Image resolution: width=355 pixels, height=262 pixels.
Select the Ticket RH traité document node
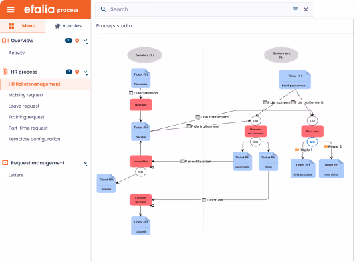[269, 161]
